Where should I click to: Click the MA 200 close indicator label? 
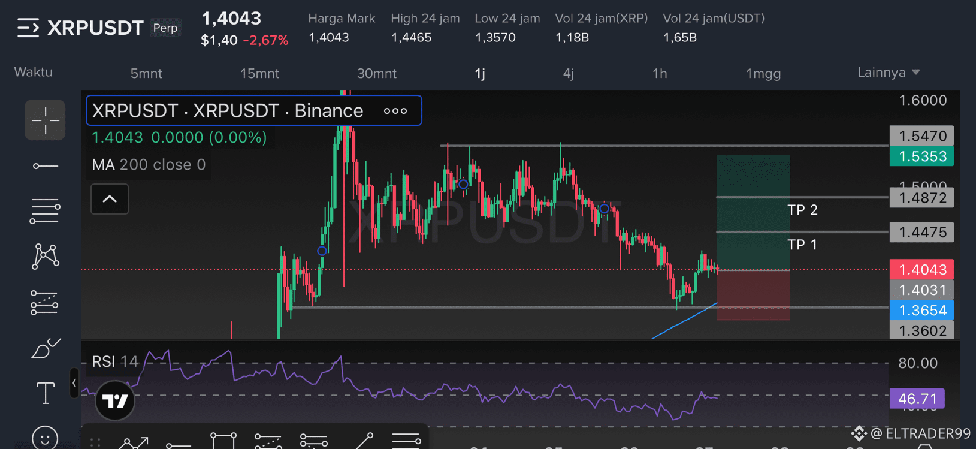click(x=149, y=165)
